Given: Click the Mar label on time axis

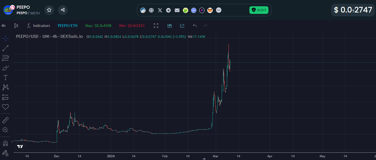Looking at the screenshot, I should click(216, 156).
